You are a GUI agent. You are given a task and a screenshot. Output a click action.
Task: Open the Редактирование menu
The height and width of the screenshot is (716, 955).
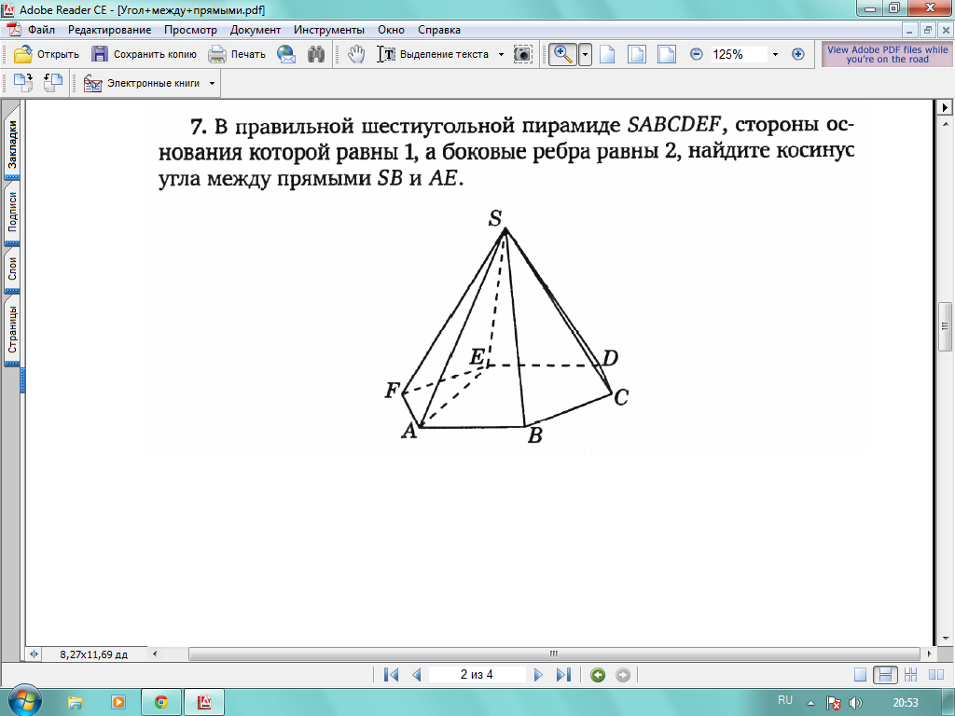(110, 29)
